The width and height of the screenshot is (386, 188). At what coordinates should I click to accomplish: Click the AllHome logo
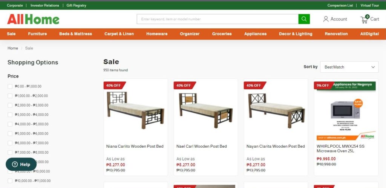(x=33, y=19)
